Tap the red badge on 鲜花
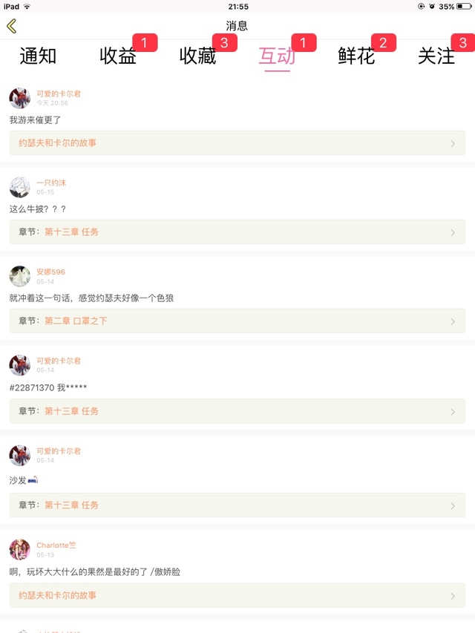Image resolution: width=475 pixels, height=633 pixels. [383, 43]
